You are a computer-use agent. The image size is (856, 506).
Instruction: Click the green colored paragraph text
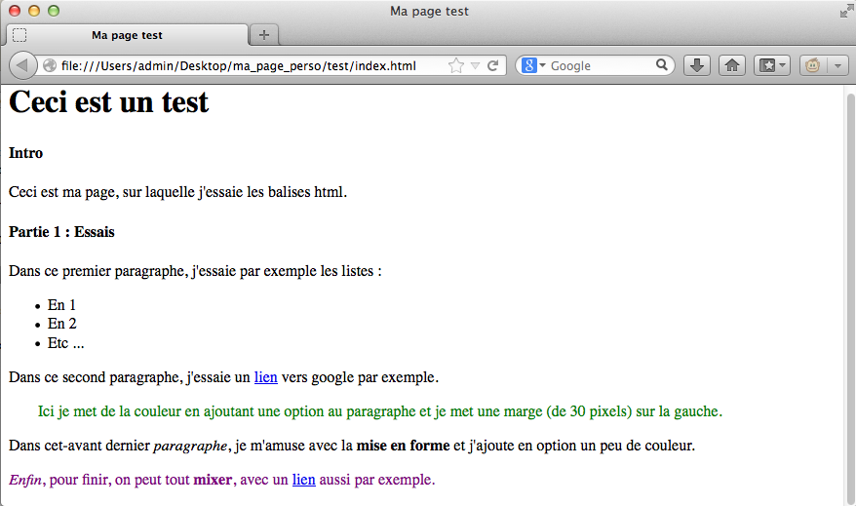pyautogui.click(x=380, y=411)
